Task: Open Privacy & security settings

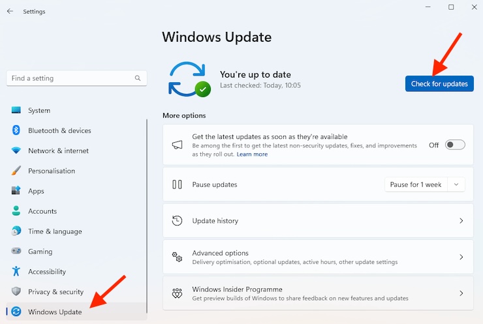Action: 76,291
